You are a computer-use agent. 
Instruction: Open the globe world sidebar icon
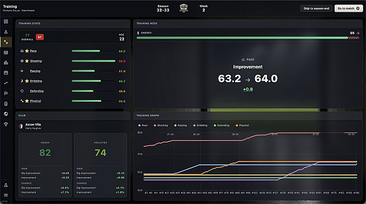pos(6,114)
